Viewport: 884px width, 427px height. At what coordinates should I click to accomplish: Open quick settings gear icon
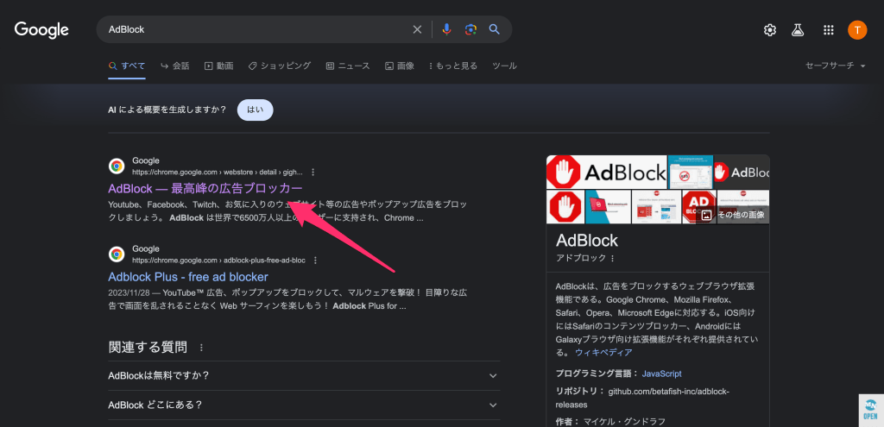[x=770, y=30]
